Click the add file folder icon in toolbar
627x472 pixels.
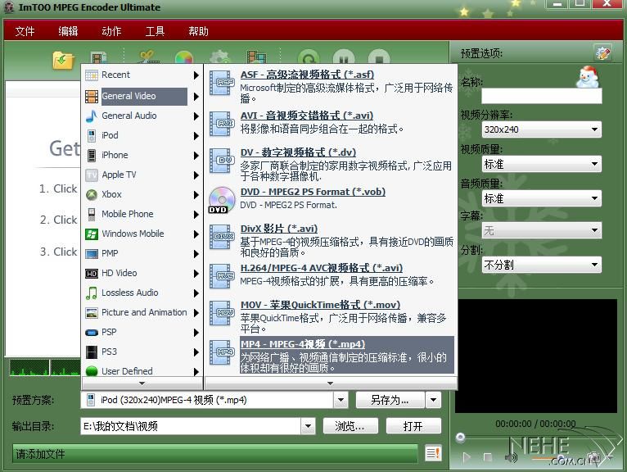63,59
